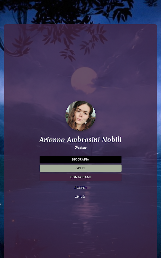Screen dimensions: 161x258
Task: Click the Poetessa subtitle text
Action: tap(81, 148)
